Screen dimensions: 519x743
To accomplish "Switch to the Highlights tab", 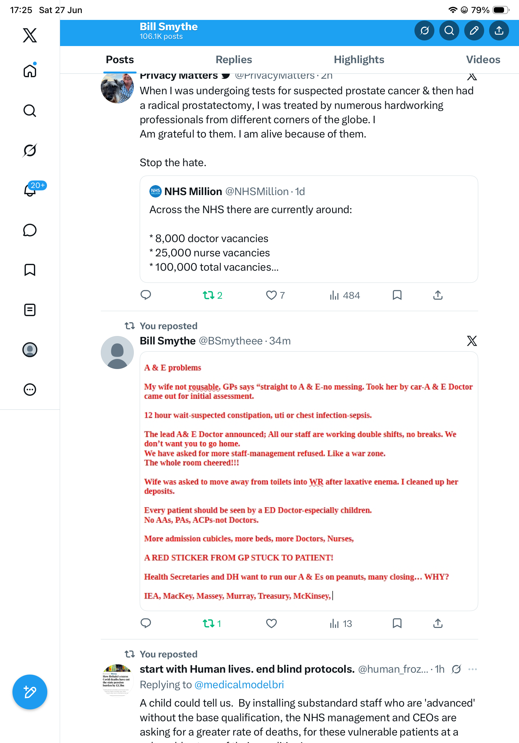I will coord(359,59).
